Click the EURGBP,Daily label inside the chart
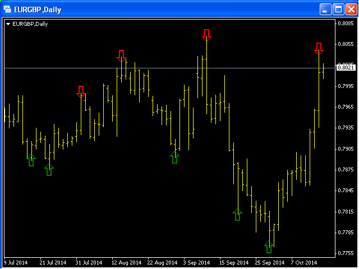 pyautogui.click(x=30, y=24)
